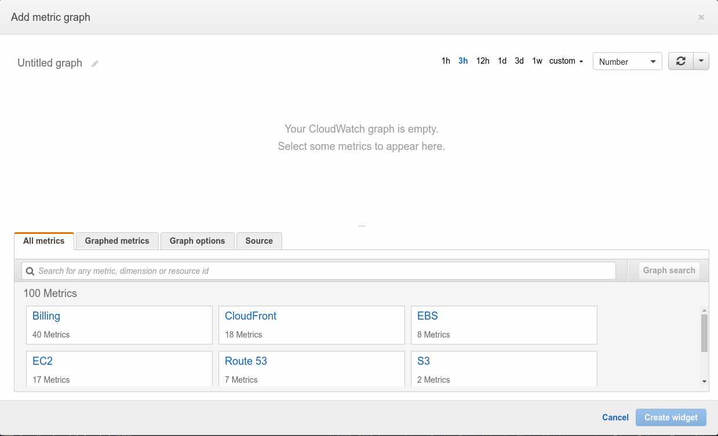
Task: Click the Untitled graph title
Action: 50,63
